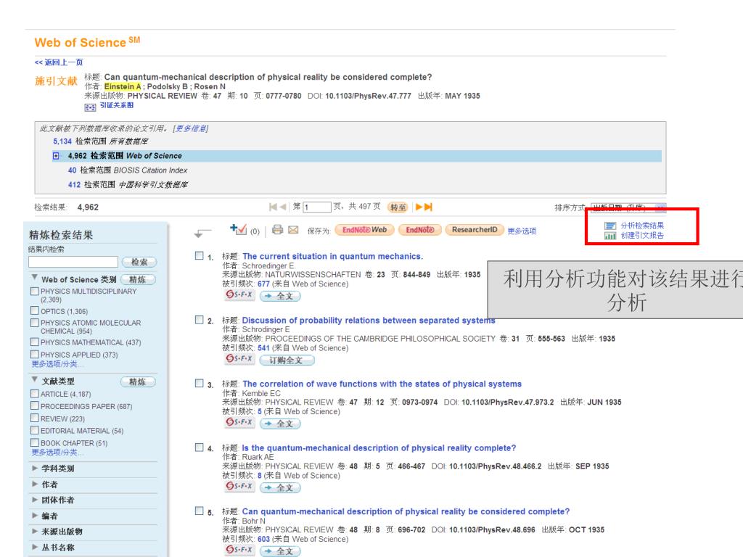Viewport: 743px width, 557px height.
Task: Expand 来源出版物 refine section
Action: [x=35, y=532]
